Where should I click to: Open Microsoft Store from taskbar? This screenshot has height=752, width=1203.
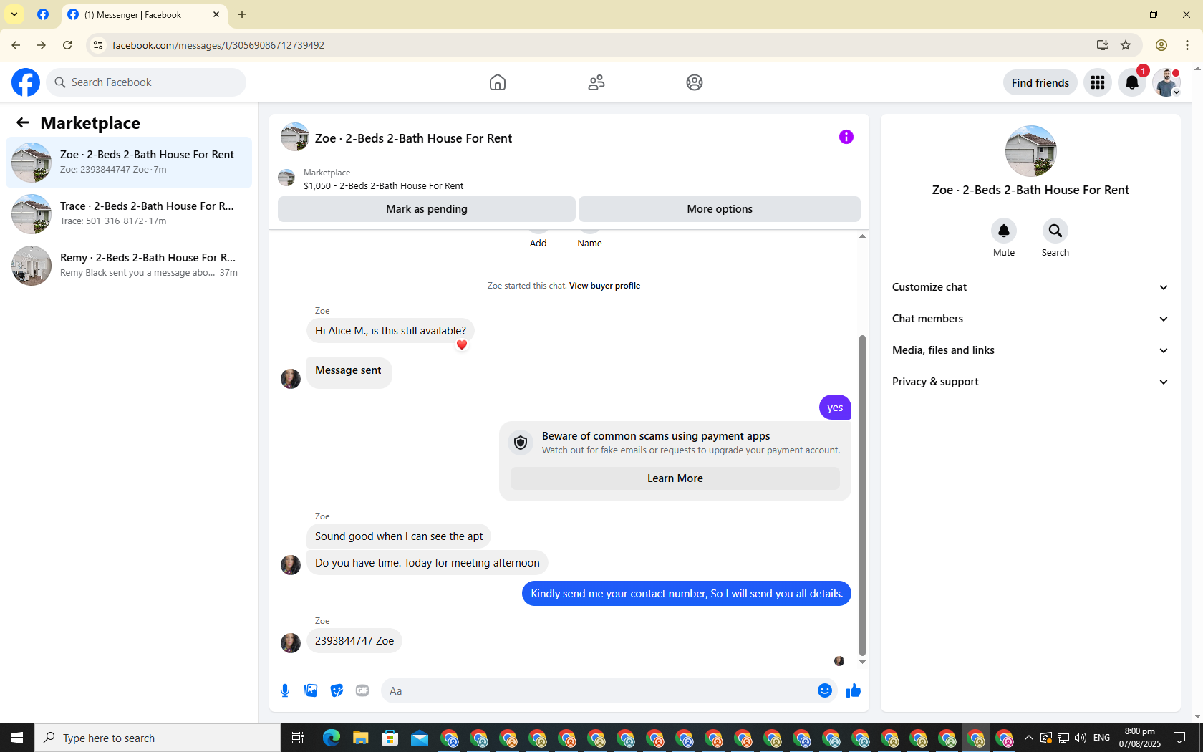click(390, 738)
